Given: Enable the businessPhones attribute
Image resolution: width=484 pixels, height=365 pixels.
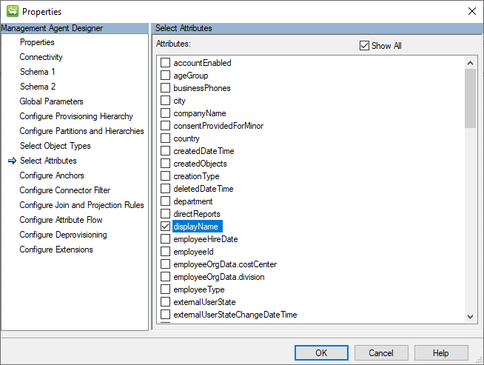Looking at the screenshot, I should pyautogui.click(x=166, y=88).
